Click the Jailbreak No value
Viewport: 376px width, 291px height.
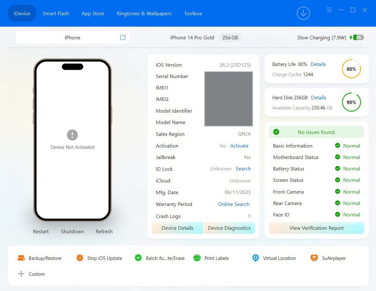point(248,157)
